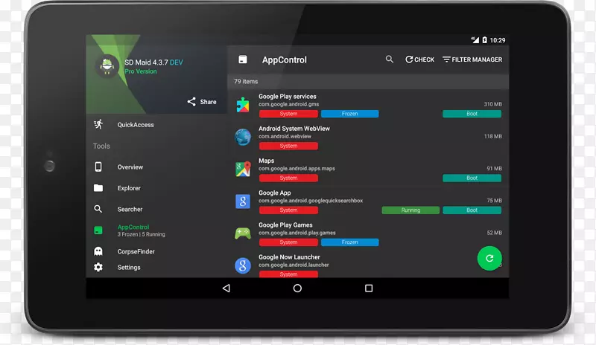Click the System tag on Google Play Games

pyautogui.click(x=288, y=242)
